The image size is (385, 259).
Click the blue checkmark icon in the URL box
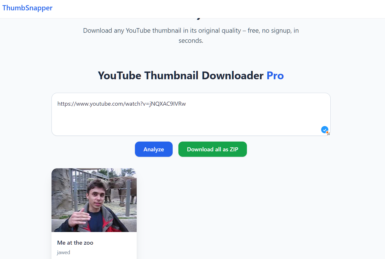(325, 130)
